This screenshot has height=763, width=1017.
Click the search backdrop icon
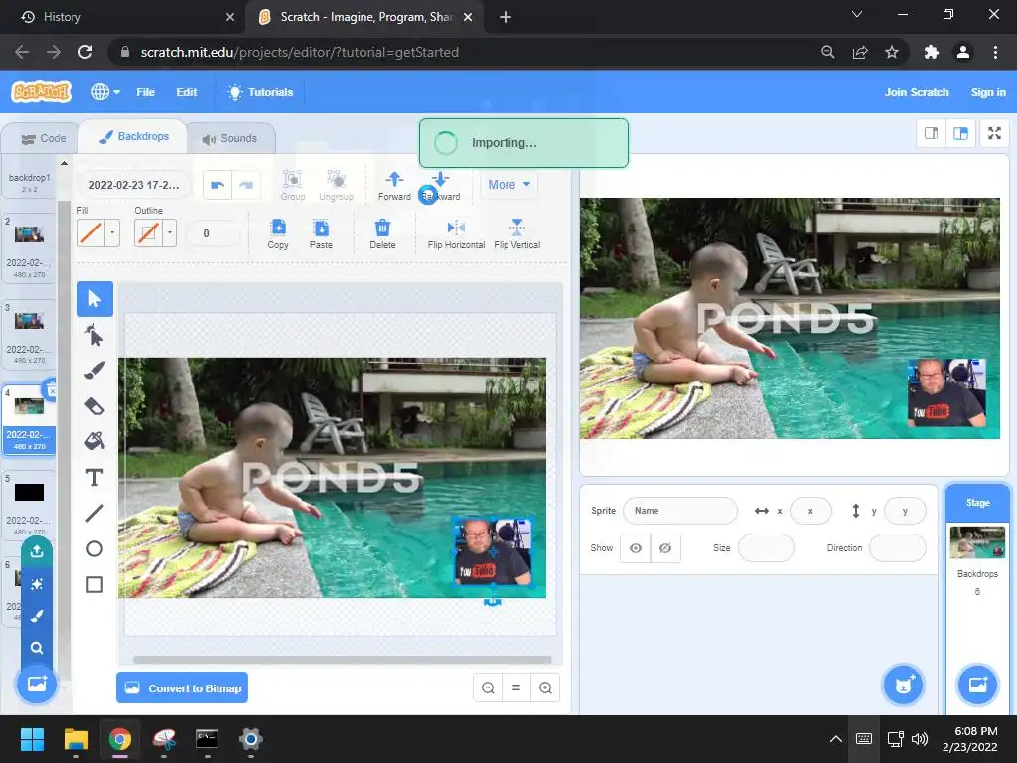coord(37,648)
